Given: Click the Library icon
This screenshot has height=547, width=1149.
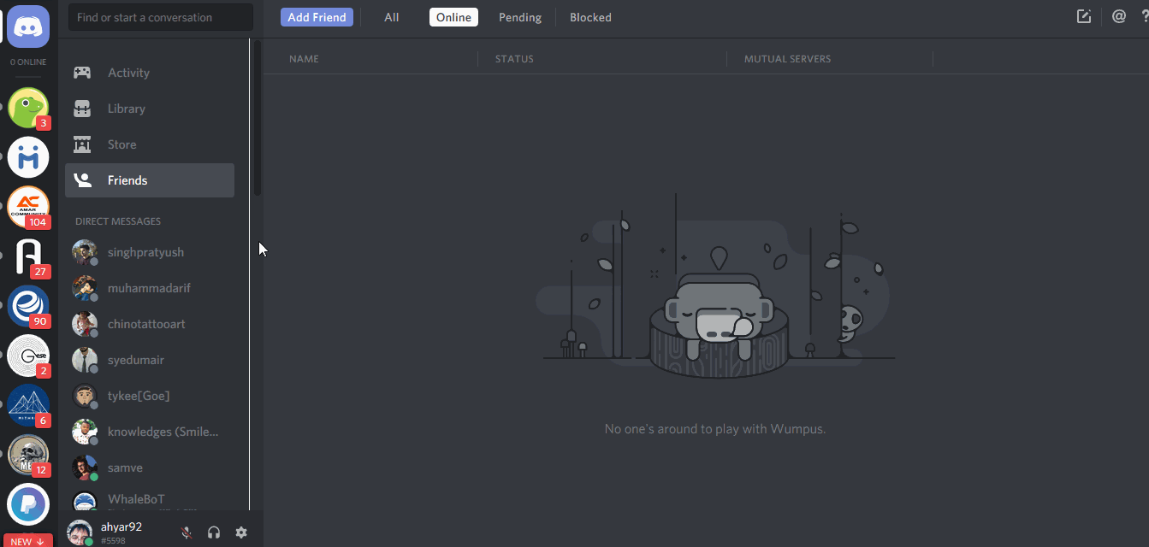Looking at the screenshot, I should coord(82,109).
